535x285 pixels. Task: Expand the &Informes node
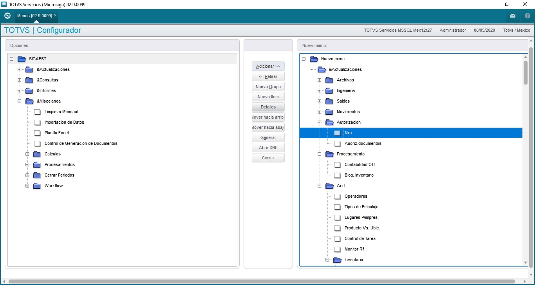click(20, 90)
